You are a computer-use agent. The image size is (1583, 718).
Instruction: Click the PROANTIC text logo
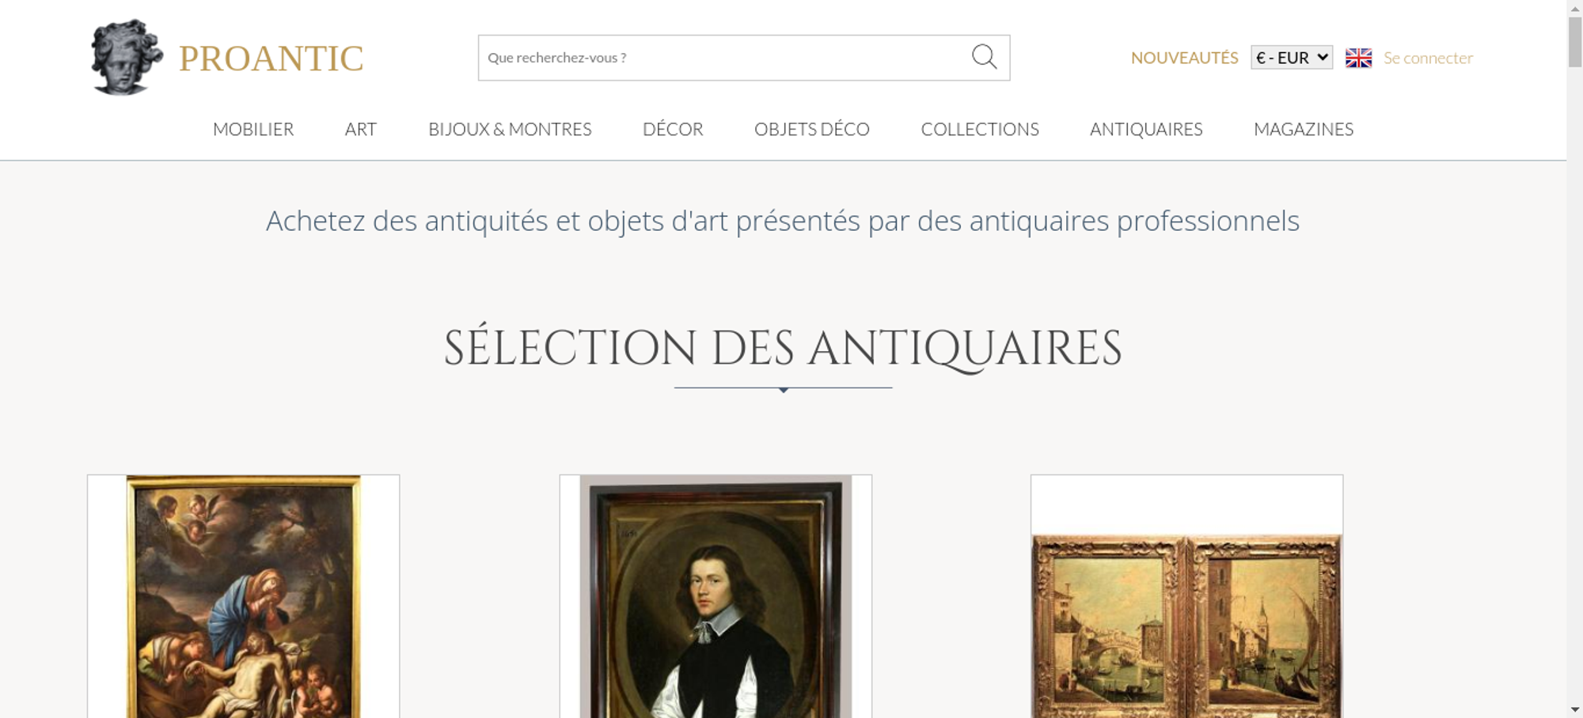pos(271,59)
